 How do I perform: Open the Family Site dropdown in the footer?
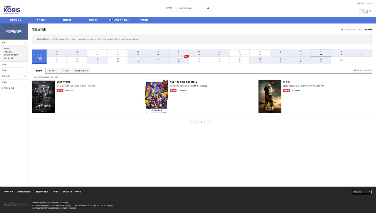(x=362, y=192)
